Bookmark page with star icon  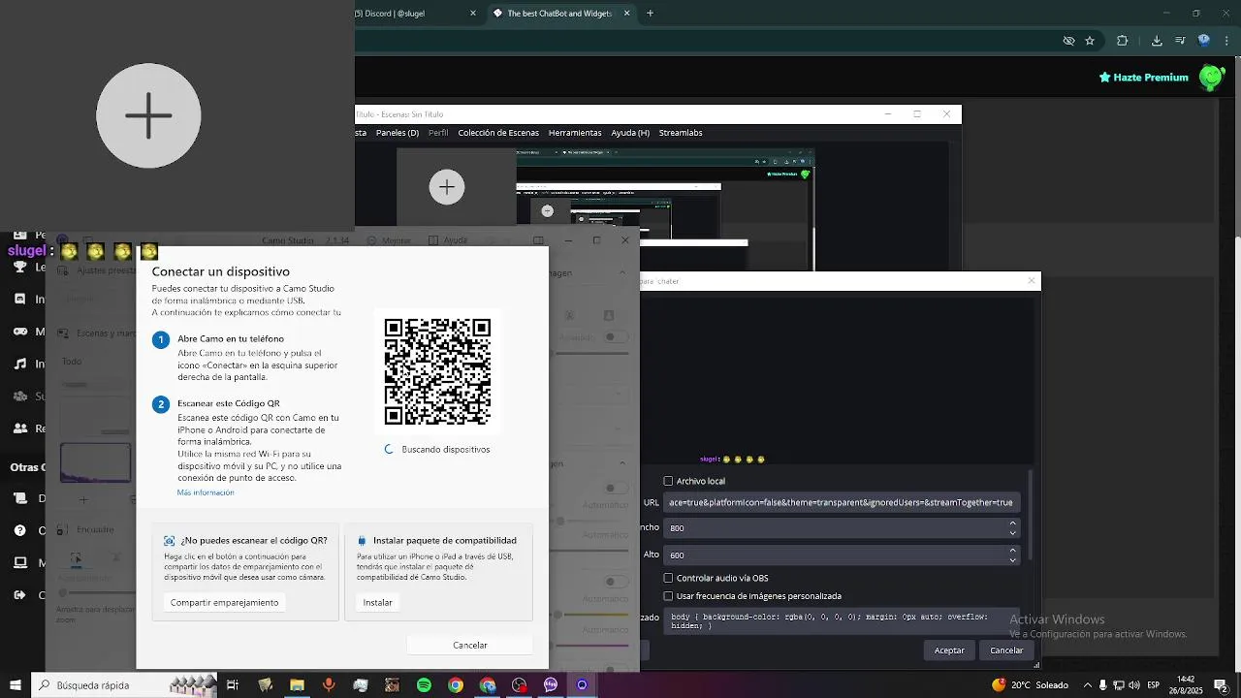[x=1090, y=41]
